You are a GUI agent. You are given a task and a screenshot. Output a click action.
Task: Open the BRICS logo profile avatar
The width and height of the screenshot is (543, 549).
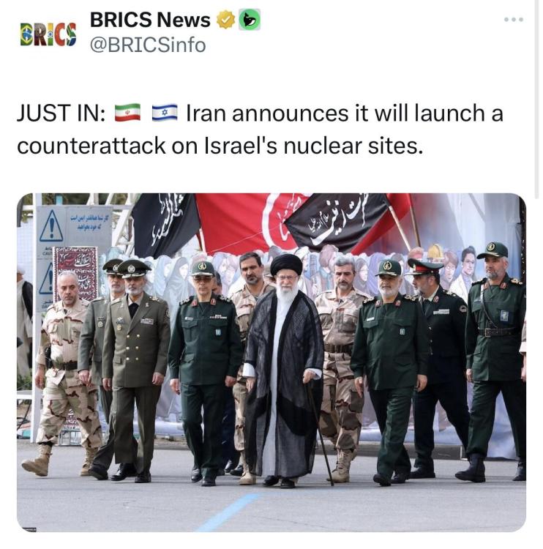pyautogui.click(x=48, y=34)
